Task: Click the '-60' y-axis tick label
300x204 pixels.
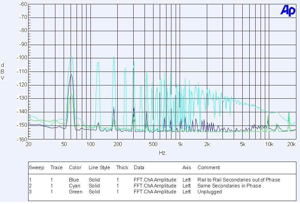Action: (x=23, y=4)
